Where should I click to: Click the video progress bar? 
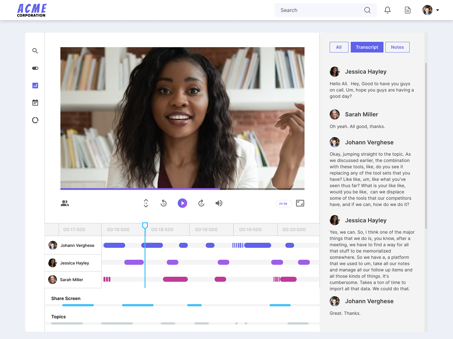click(182, 189)
